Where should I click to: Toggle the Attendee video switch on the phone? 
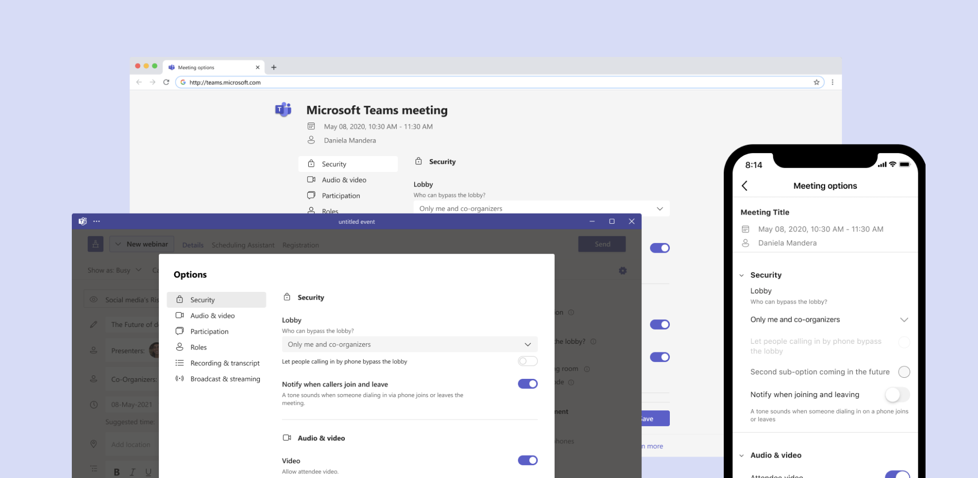[x=898, y=474]
